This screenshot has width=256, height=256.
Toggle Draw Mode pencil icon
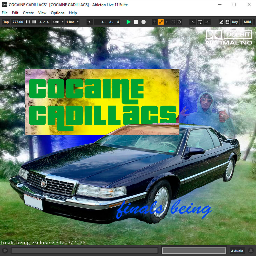pos(221,22)
